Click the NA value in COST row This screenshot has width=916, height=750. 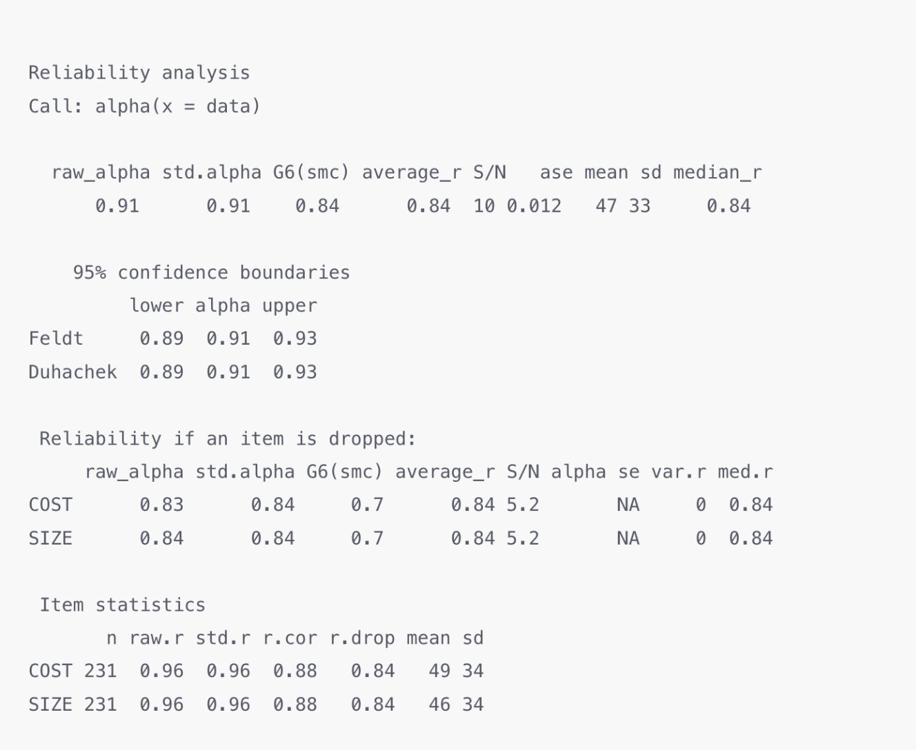(628, 505)
